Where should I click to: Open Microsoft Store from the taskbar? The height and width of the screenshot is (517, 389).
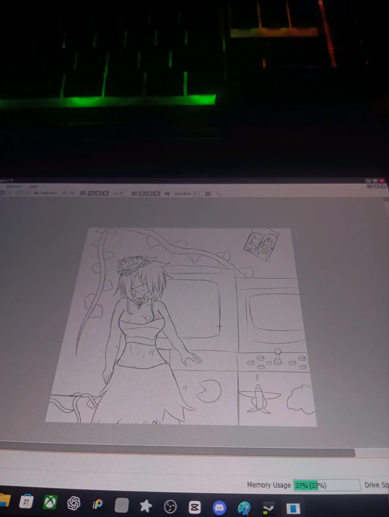26,501
